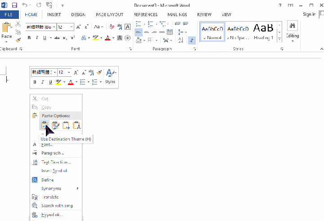Toggle Bold in the ribbon Font group
The height and width of the screenshot is (221, 324).
29,38
